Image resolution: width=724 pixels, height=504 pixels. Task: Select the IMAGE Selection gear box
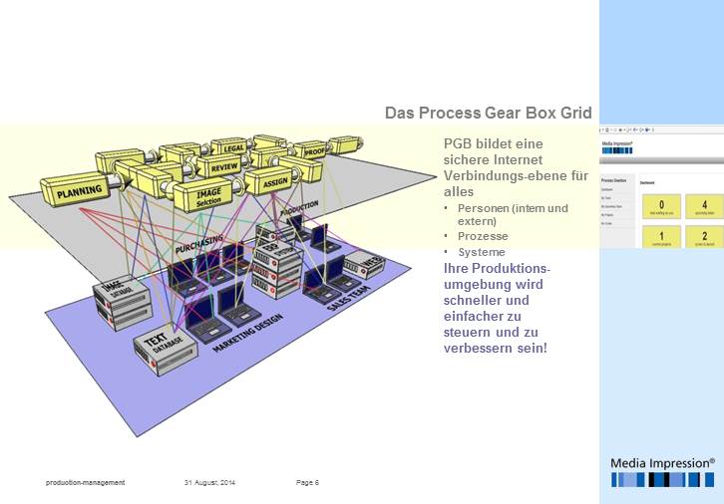pos(204,195)
